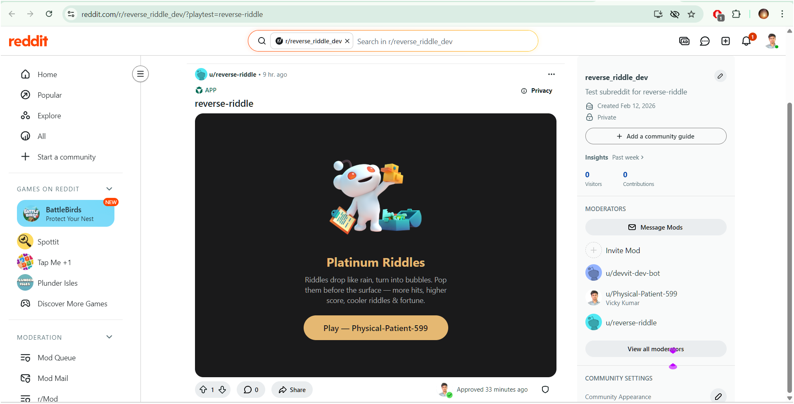Collapse the left navigation with hamburger button
Screen dimensions: 794x404
[x=140, y=74]
